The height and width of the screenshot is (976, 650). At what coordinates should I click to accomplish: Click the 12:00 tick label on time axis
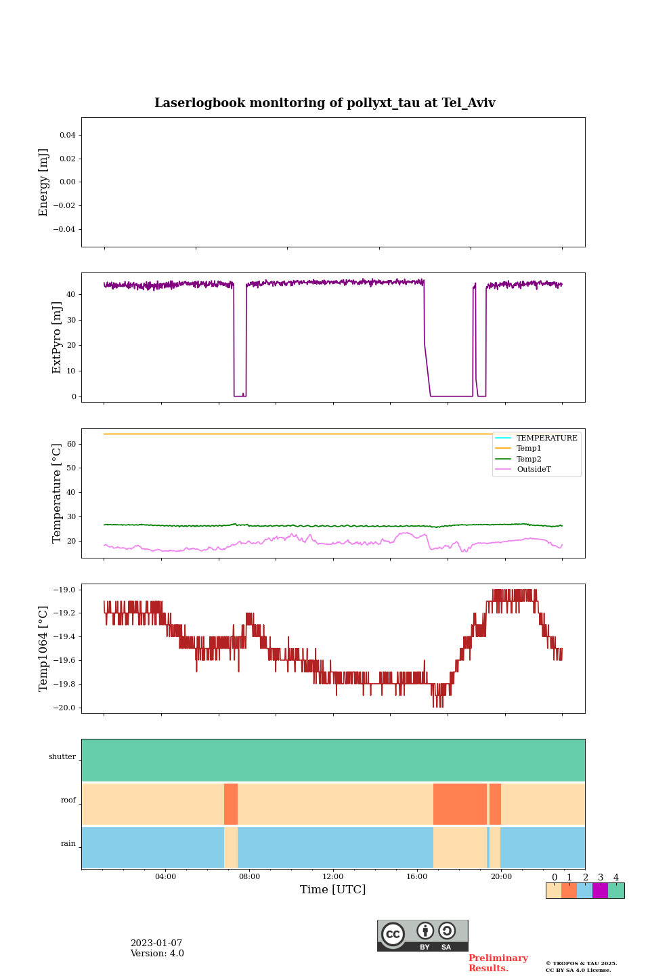[x=333, y=877]
